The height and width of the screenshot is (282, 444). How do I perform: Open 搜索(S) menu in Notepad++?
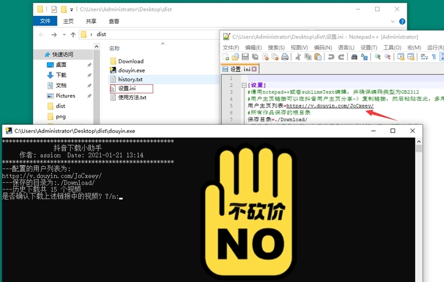(x=276, y=48)
